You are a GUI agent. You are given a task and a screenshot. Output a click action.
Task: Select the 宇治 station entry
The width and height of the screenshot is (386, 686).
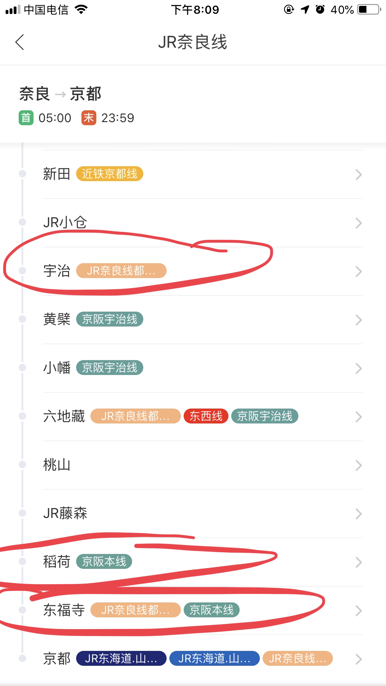pyautogui.click(x=57, y=271)
